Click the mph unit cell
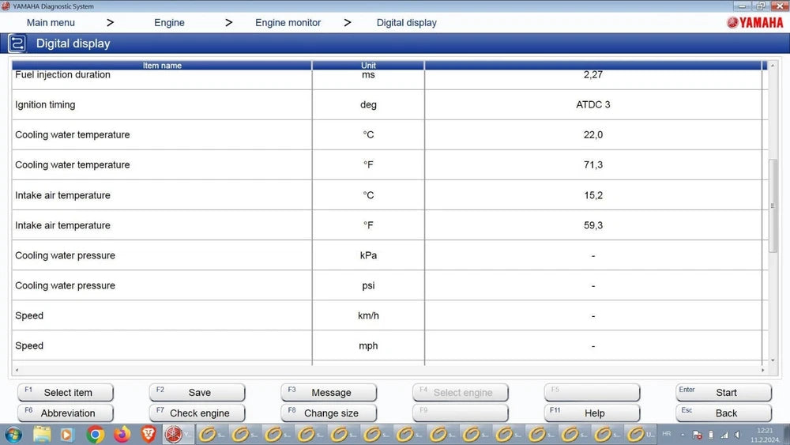Viewport: 790px width, 445px height. coord(368,346)
